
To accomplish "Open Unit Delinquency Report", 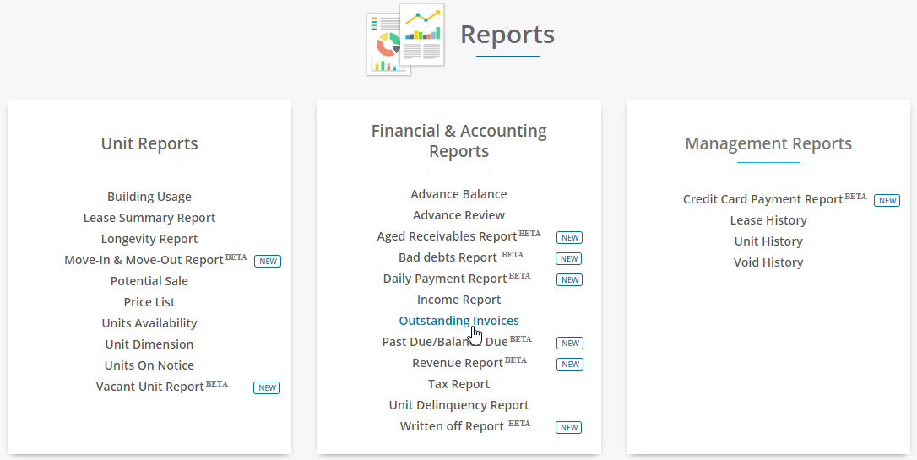I will 459,404.
